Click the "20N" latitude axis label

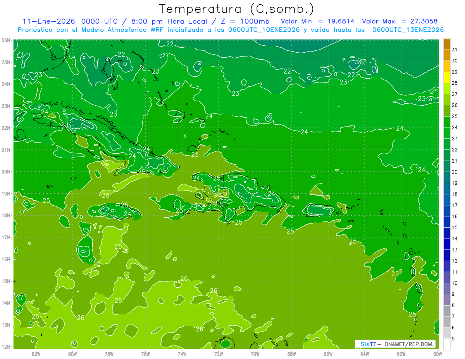coord(5,172)
